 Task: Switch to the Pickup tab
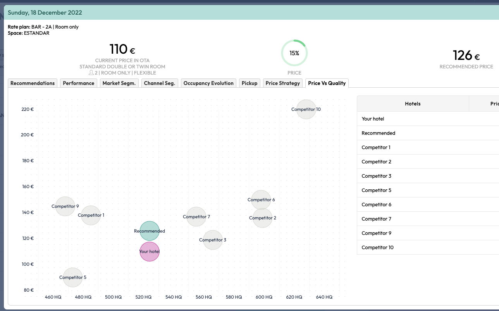(x=250, y=83)
